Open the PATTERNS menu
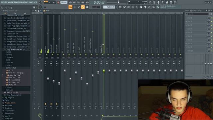The width and height of the screenshot is (213, 120). pyautogui.click(x=14, y=2)
